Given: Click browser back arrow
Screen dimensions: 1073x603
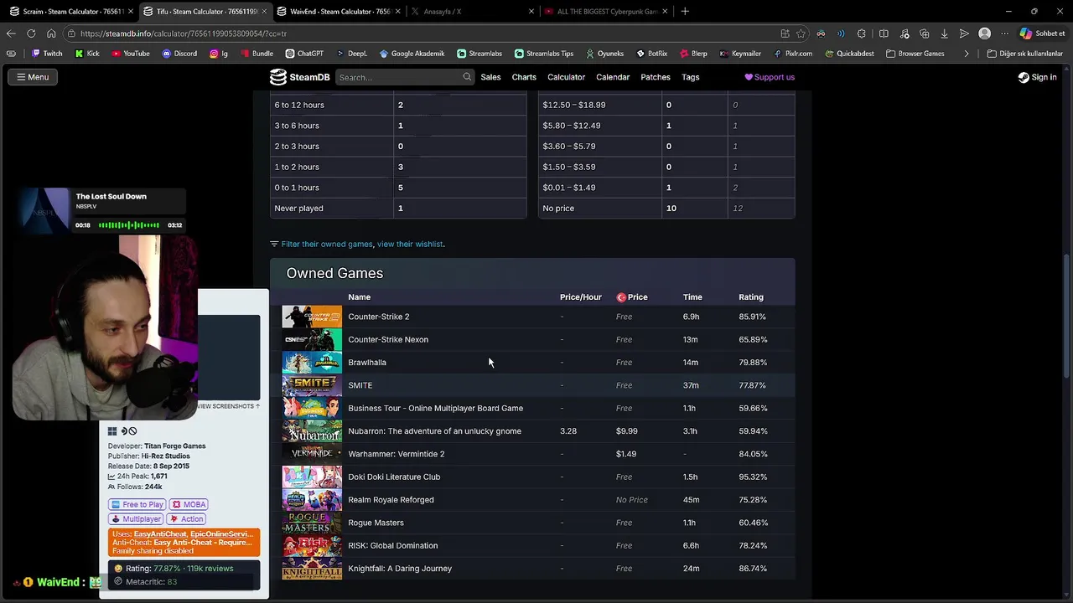Looking at the screenshot, I should tap(11, 33).
